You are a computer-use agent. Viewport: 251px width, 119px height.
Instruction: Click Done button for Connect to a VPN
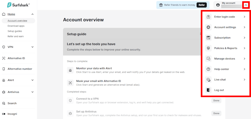pos(216,101)
